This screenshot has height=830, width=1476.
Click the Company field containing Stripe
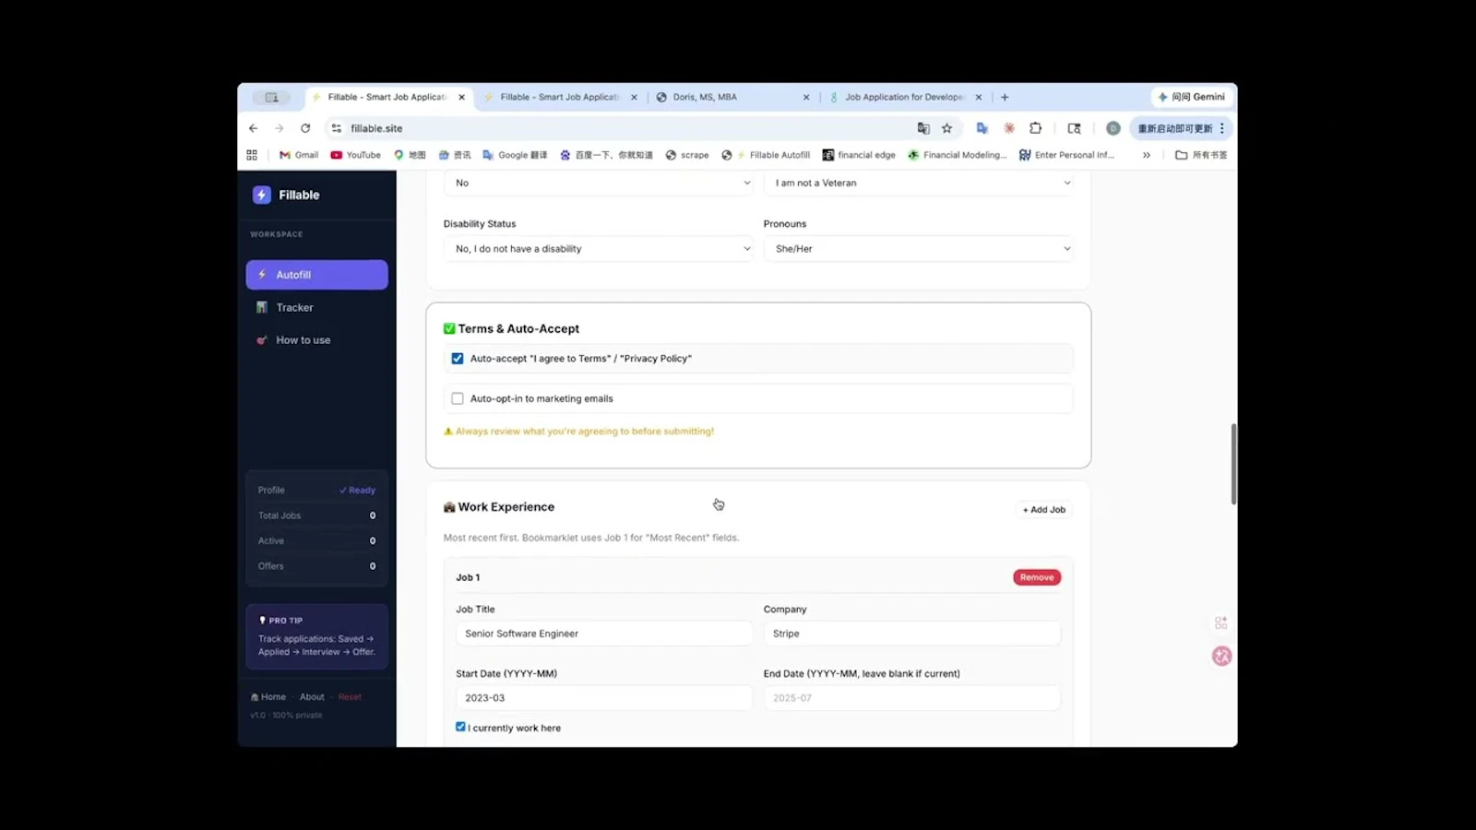(x=911, y=634)
